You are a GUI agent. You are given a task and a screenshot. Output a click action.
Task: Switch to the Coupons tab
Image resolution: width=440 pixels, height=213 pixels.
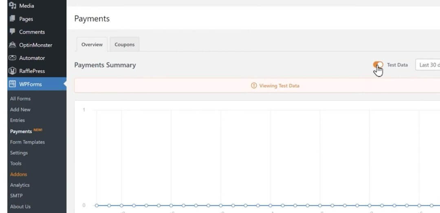tap(124, 44)
